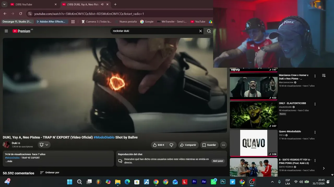Viewport: 334px width, 187px height.
Task: Open the Ordenar por sort menu
Action: click(x=50, y=173)
